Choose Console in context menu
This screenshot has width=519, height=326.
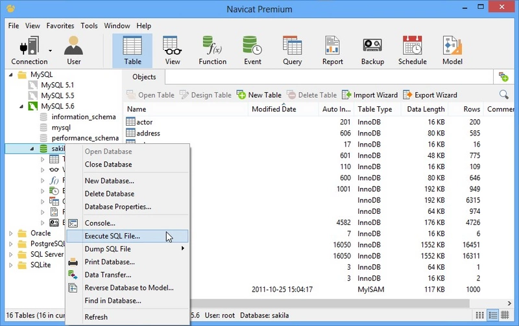pyautogui.click(x=127, y=223)
